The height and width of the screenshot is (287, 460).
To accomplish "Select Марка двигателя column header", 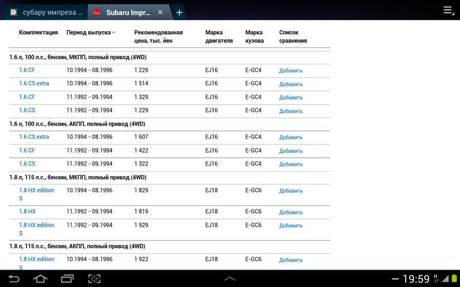I will click(x=219, y=37).
